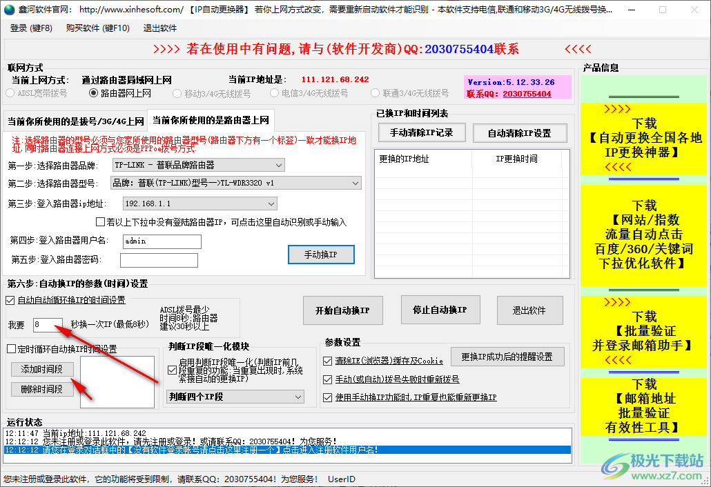Click the 手动换IP button
This screenshot has width=711, height=487.
[x=321, y=255]
